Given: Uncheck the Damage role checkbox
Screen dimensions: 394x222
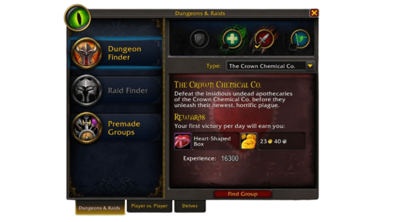Looking at the screenshot, I should click(x=257, y=46).
